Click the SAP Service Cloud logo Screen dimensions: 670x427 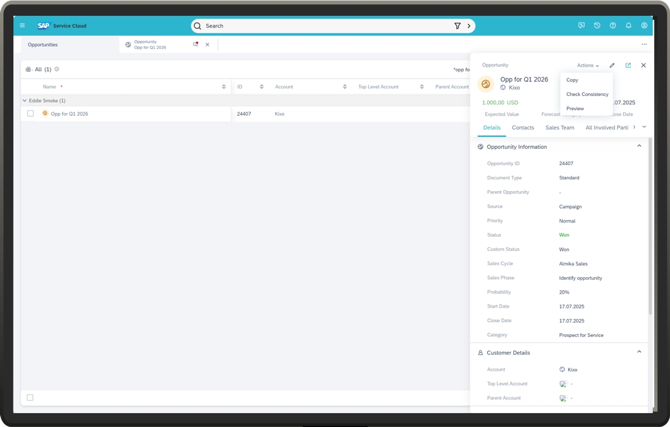tap(62, 26)
